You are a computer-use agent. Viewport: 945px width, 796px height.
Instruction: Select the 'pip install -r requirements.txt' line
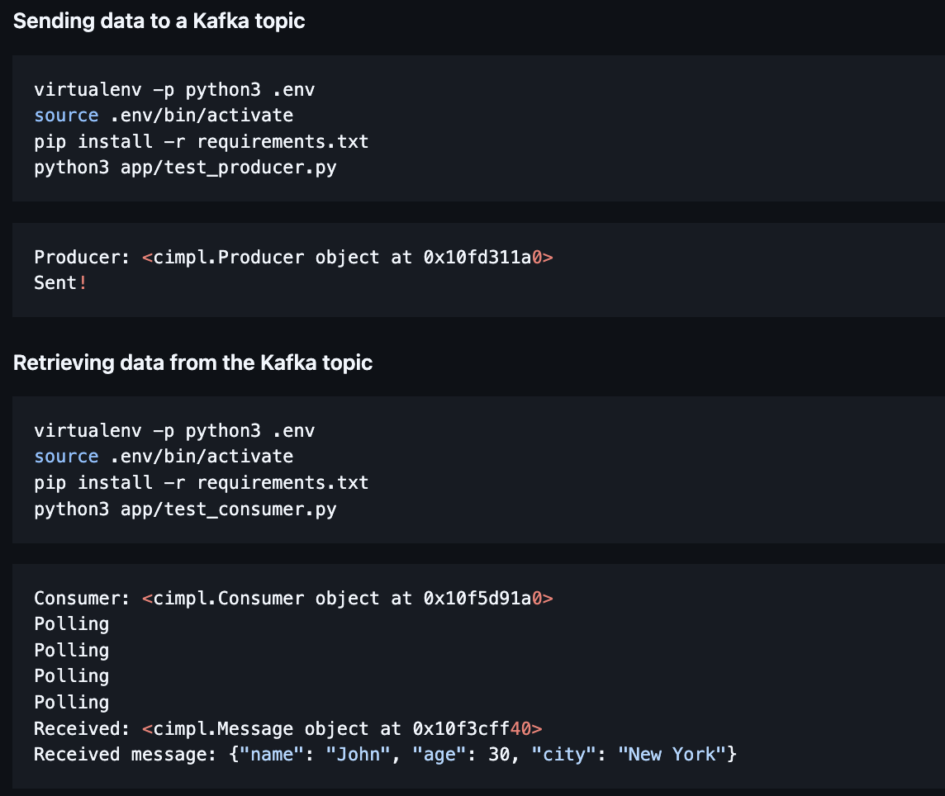[201, 141]
